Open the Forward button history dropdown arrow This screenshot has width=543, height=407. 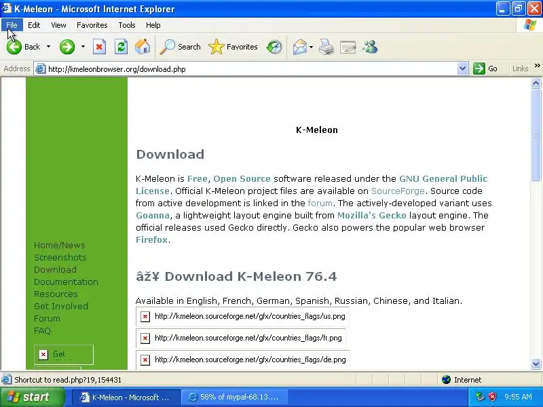[83, 47]
